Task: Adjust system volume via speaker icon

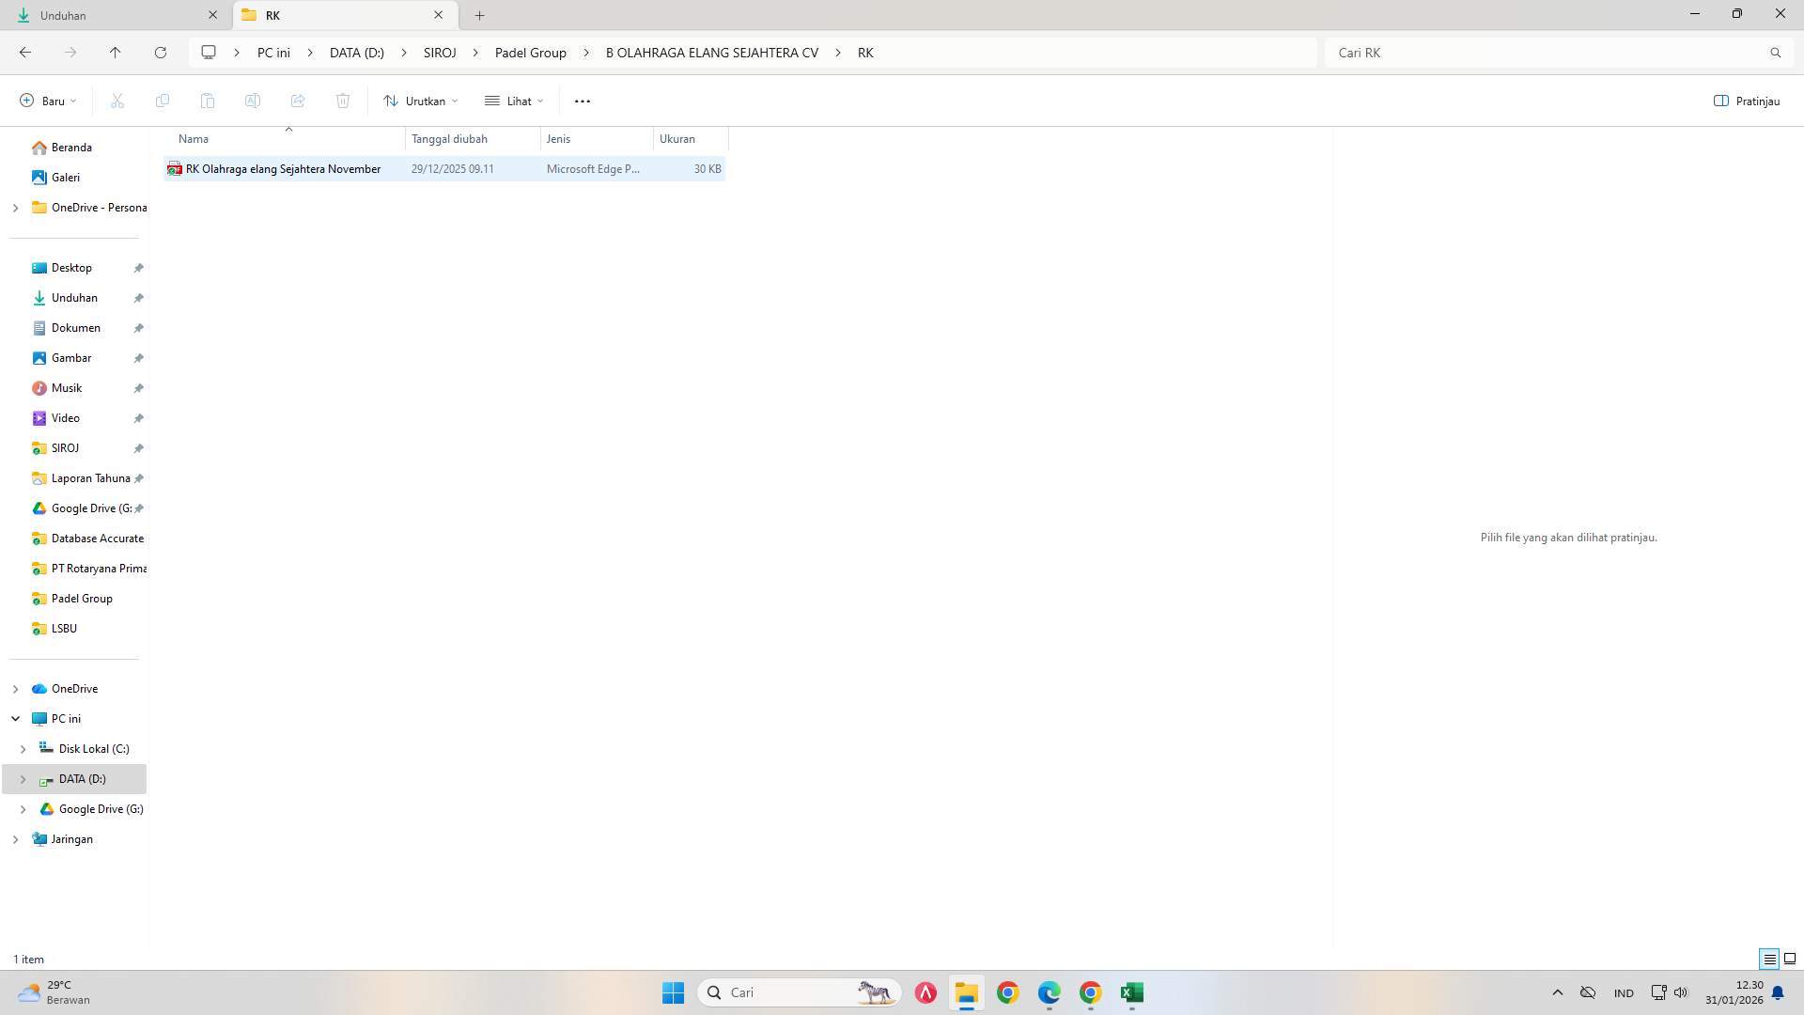Action: [1681, 992]
